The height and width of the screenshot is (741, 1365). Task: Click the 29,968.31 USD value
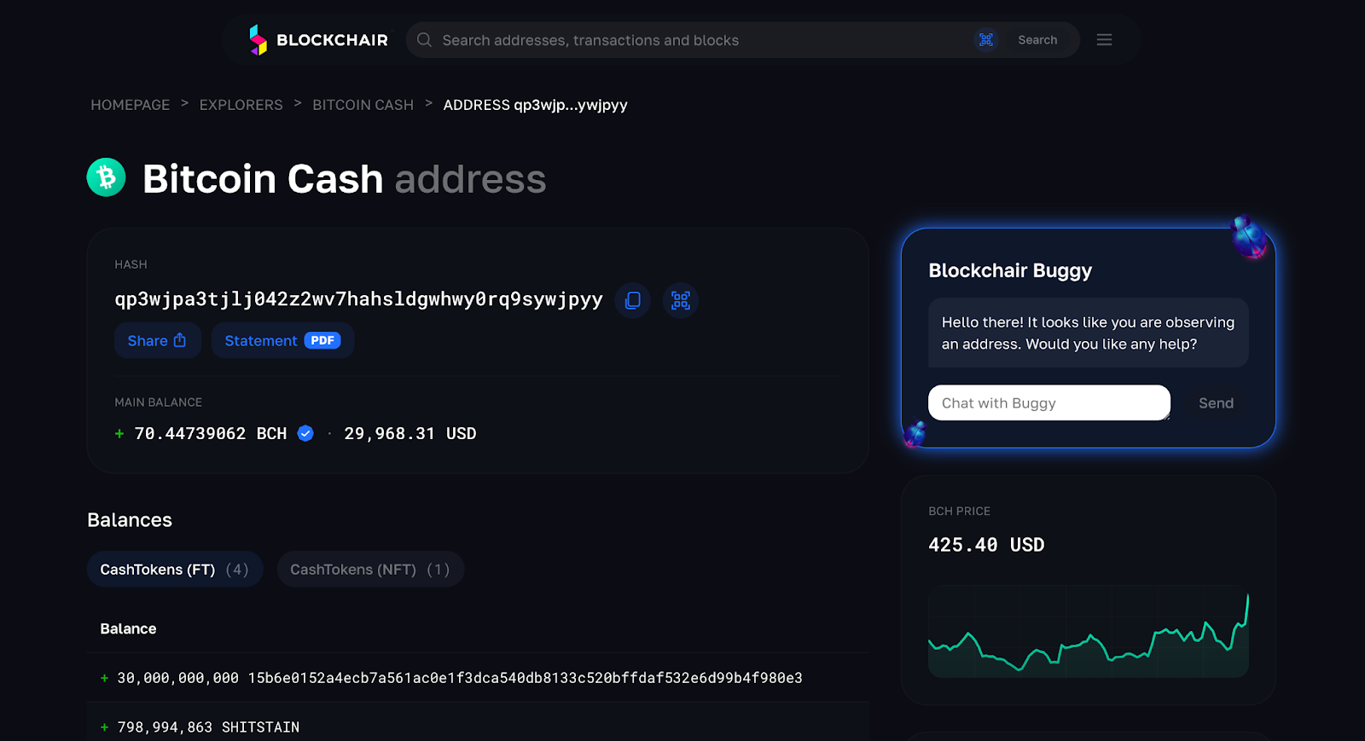(x=410, y=434)
